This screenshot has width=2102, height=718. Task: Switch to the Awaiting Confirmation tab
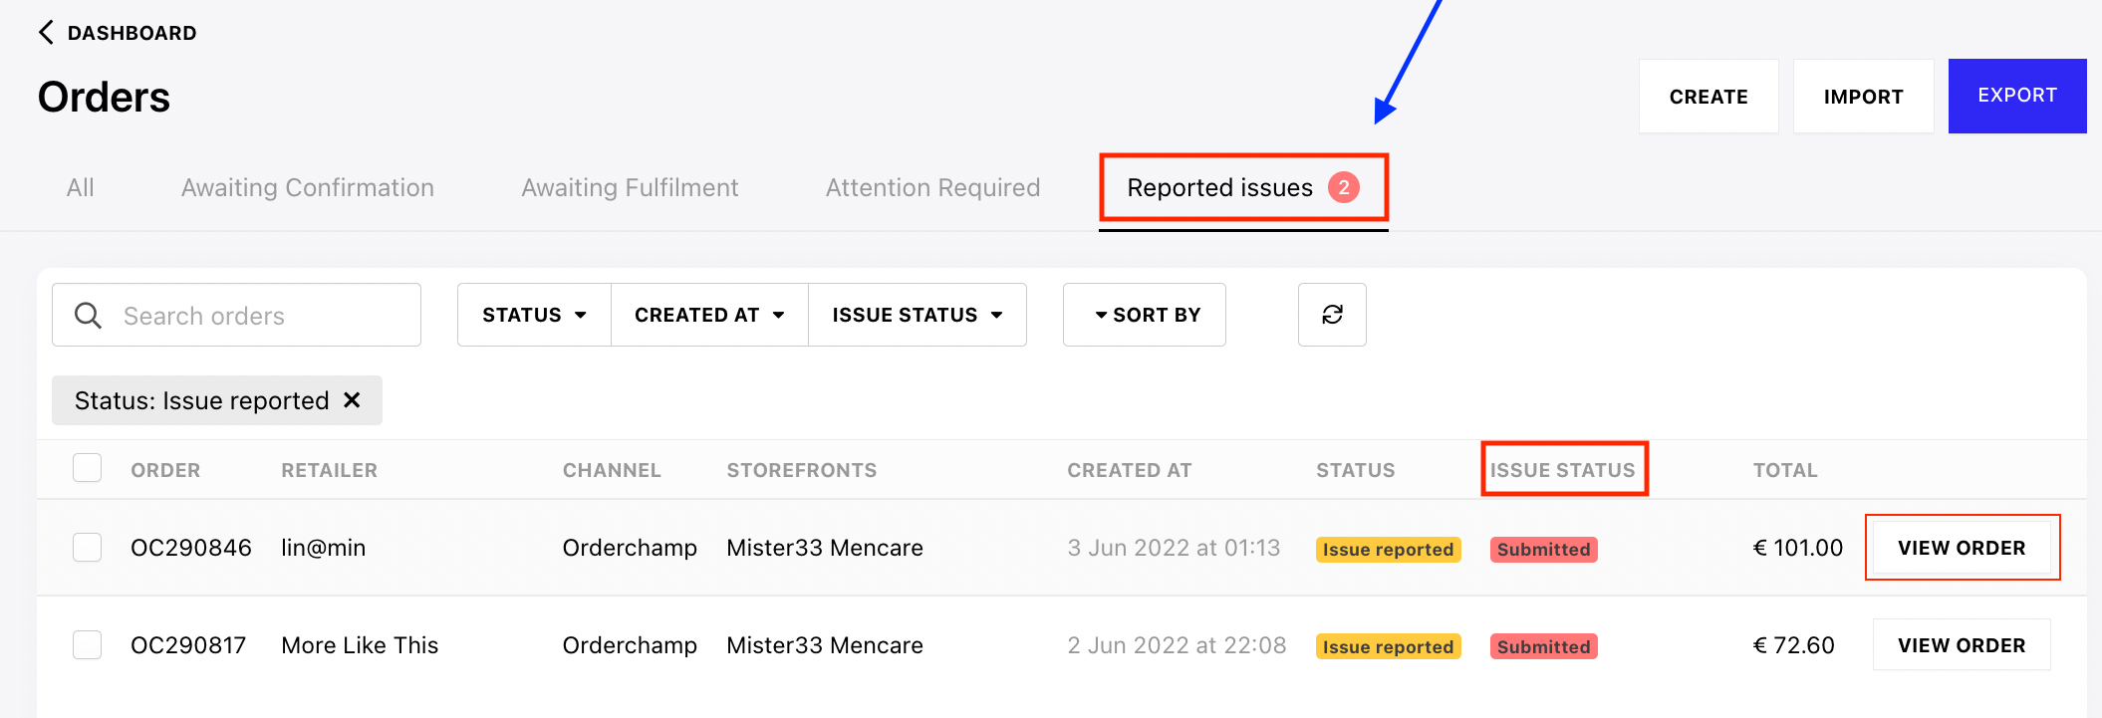[308, 187]
